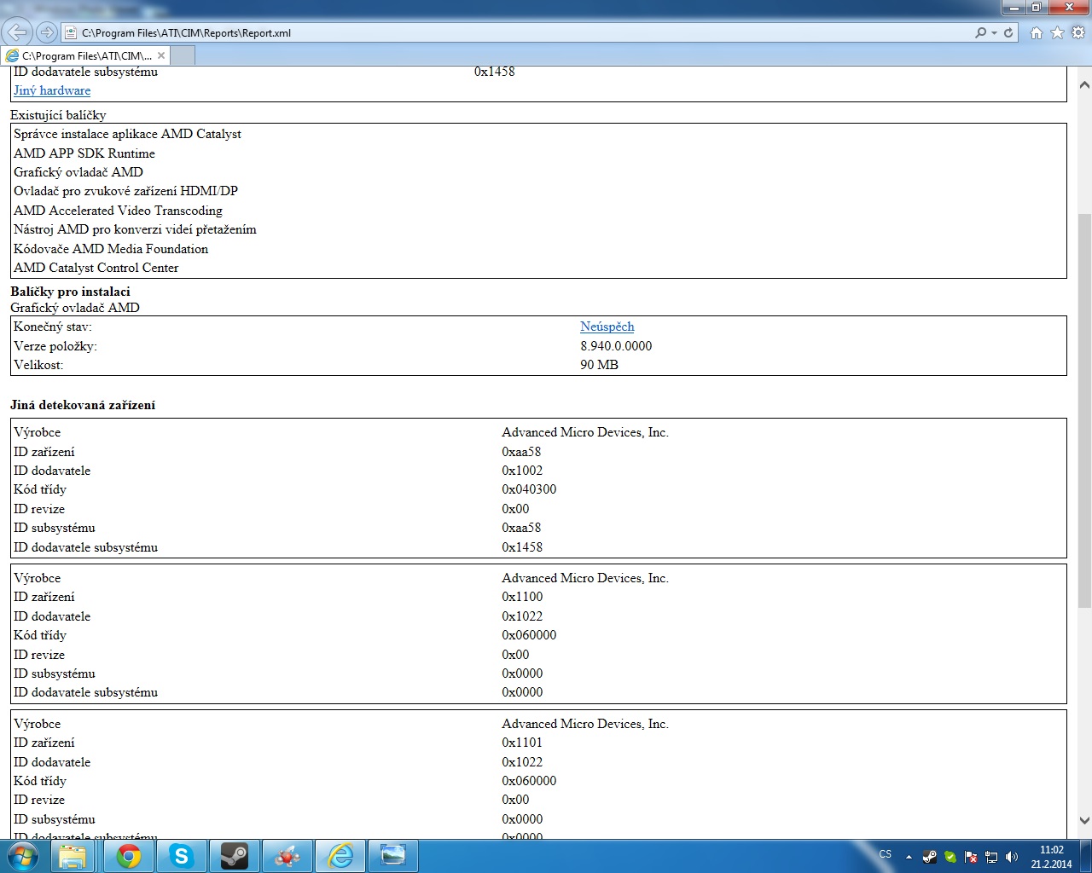
Task: Click device ID value 0x1100
Action: pos(522,597)
